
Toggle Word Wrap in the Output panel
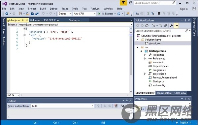[122, 106]
